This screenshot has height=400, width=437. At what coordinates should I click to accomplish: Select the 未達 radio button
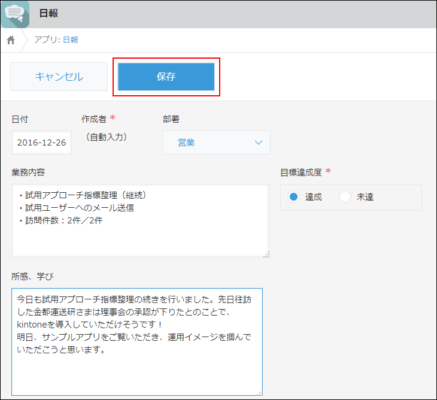[345, 197]
